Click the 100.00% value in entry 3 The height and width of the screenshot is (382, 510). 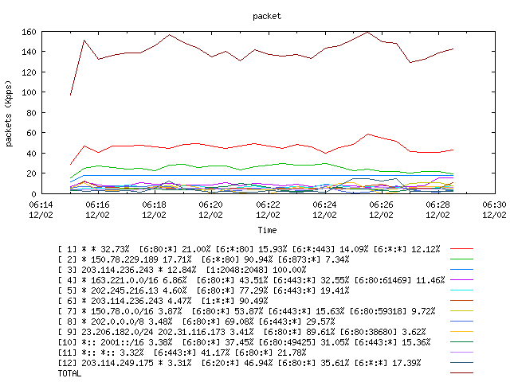pyautogui.click(x=289, y=270)
